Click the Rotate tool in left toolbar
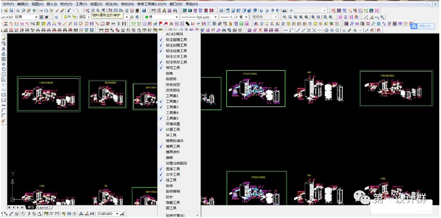The height and width of the screenshot is (218, 441). [x=4, y=69]
